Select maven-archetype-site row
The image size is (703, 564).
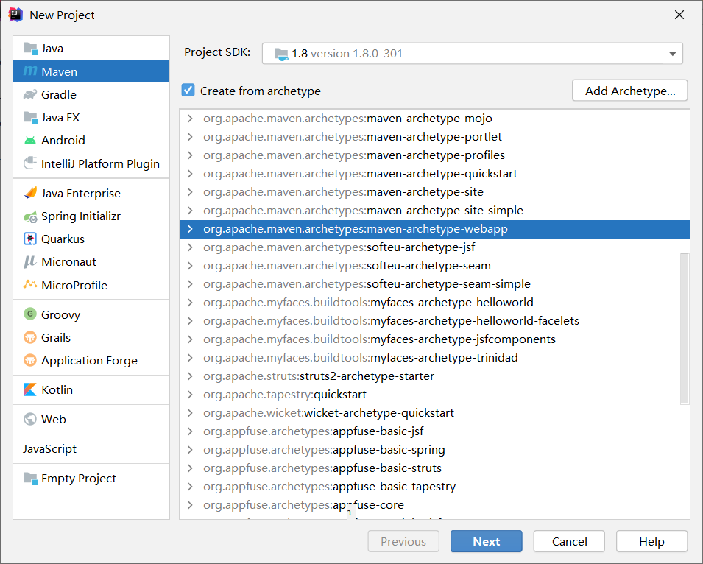pyautogui.click(x=434, y=192)
